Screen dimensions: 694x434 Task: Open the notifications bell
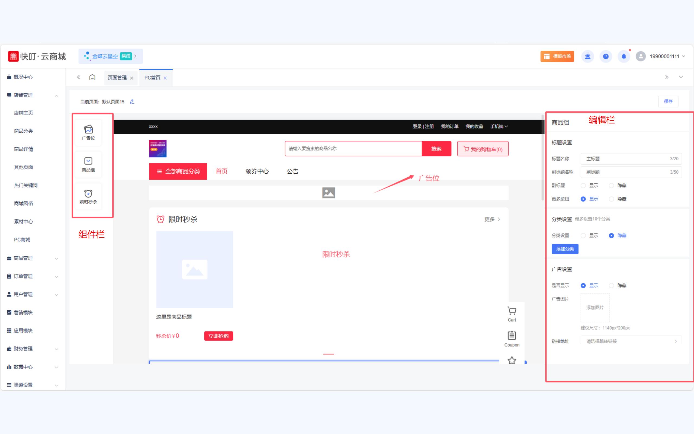(x=624, y=56)
